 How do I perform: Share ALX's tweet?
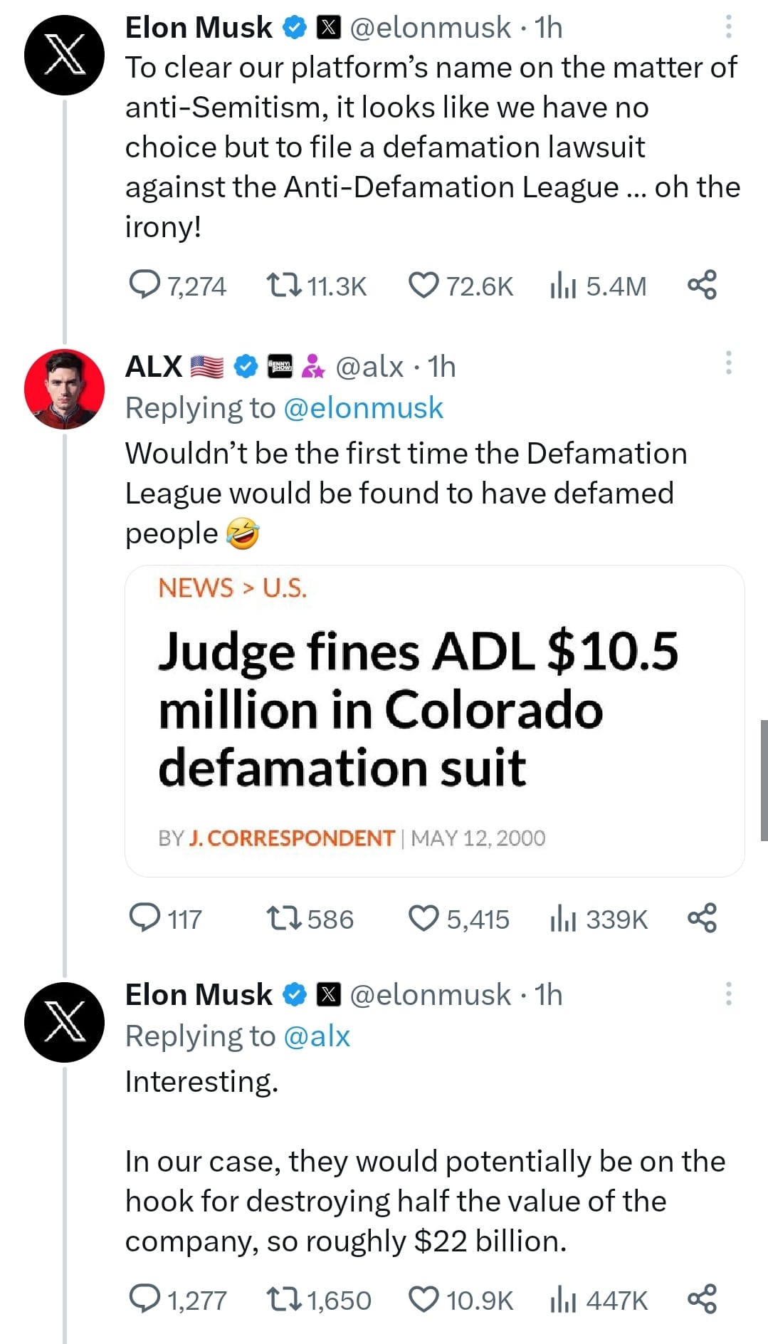pos(702,918)
